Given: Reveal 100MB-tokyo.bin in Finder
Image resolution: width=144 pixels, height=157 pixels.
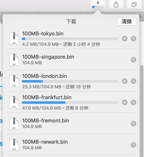Looking at the screenshot, I should pos(133,39).
